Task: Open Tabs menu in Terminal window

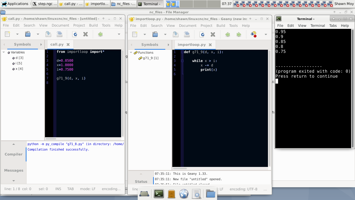Action: click(x=333, y=26)
